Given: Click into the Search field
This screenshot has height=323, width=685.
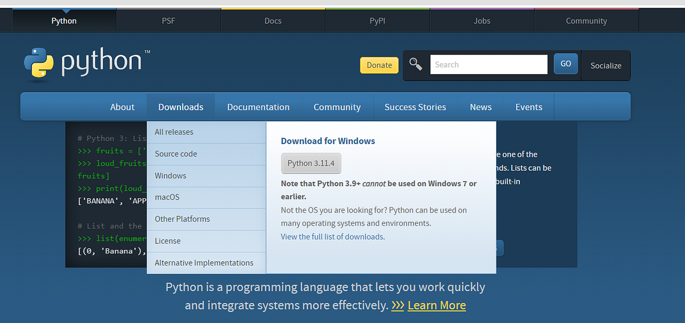Looking at the screenshot, I should (489, 64).
